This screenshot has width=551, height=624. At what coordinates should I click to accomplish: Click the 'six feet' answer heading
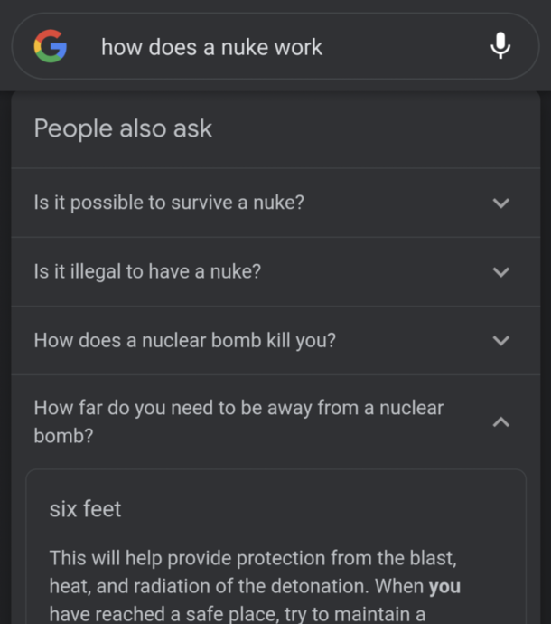point(85,509)
